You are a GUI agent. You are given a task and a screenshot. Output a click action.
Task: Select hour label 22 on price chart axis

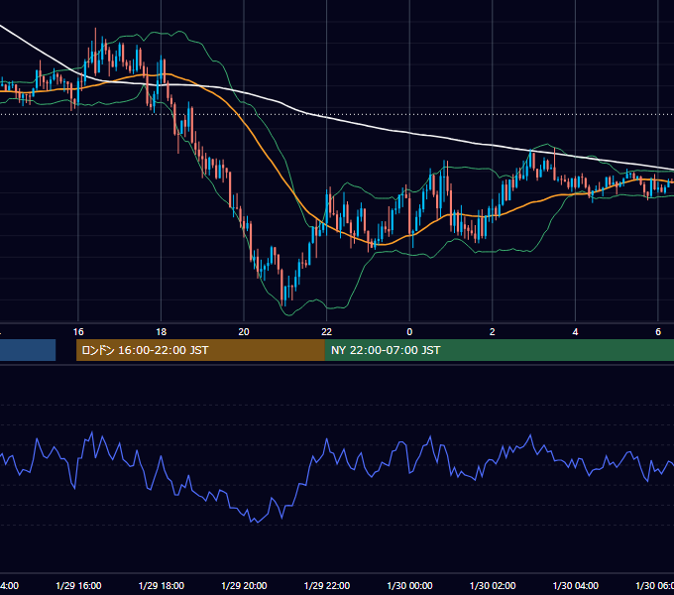point(327,332)
